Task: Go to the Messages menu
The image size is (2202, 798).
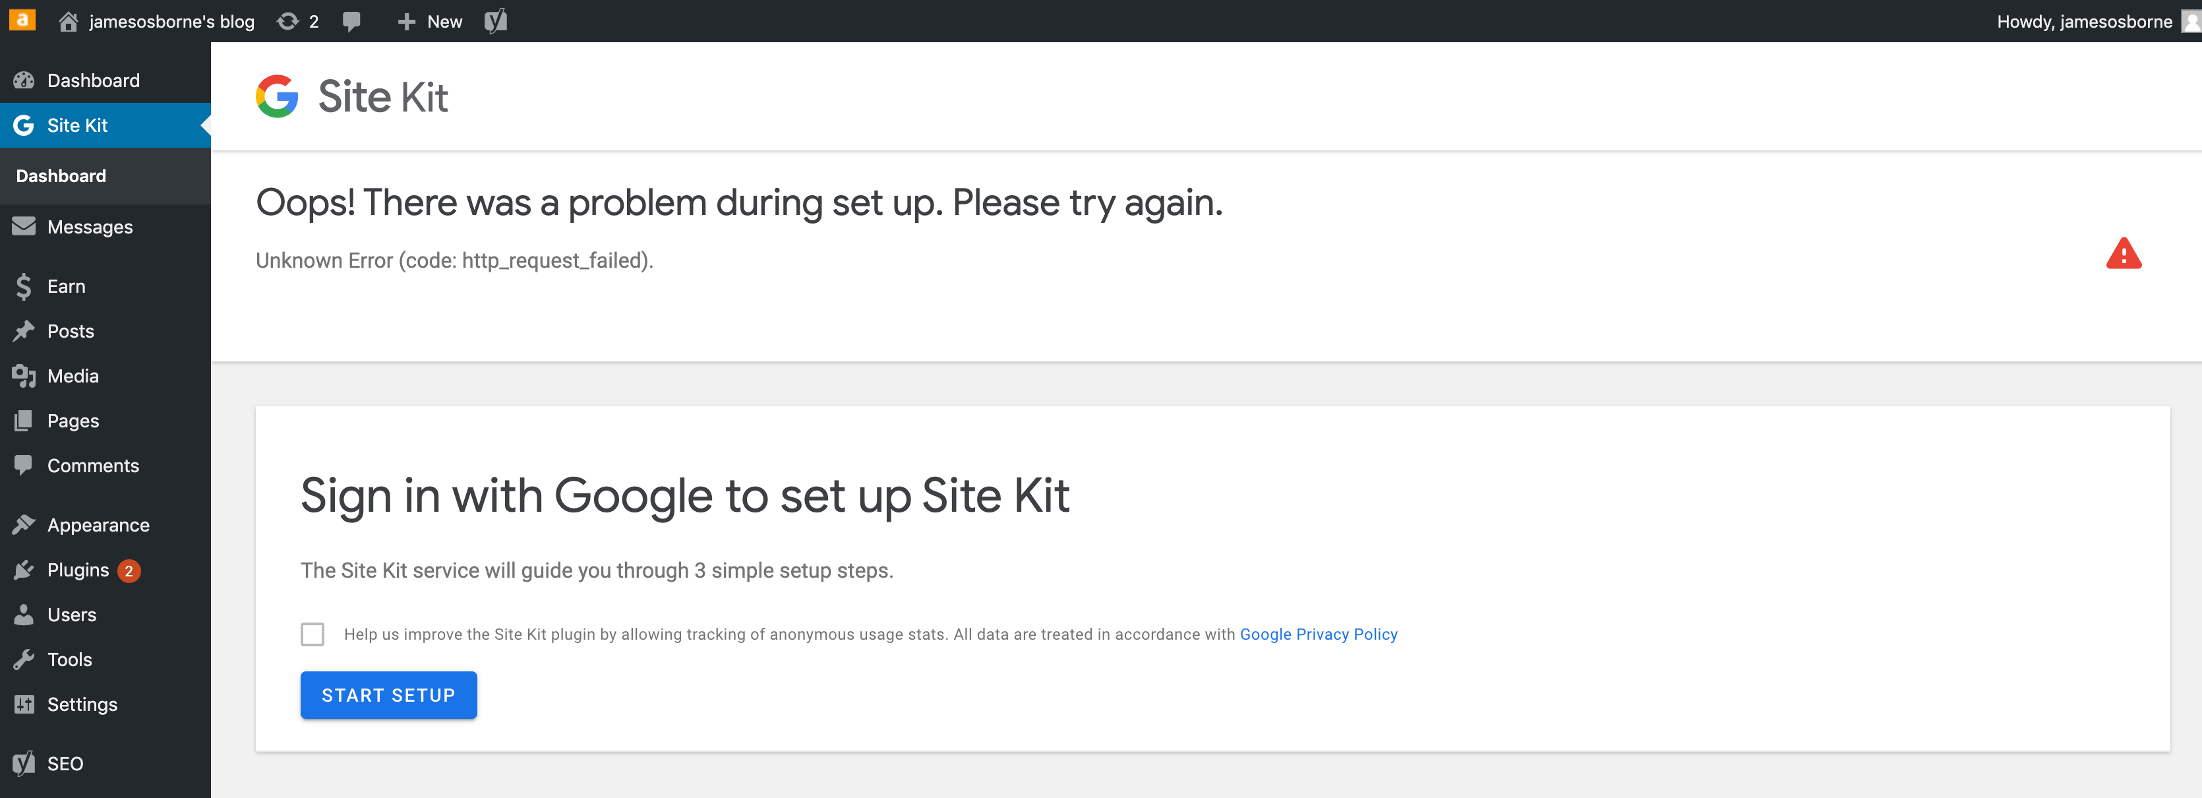Action: tap(105, 227)
